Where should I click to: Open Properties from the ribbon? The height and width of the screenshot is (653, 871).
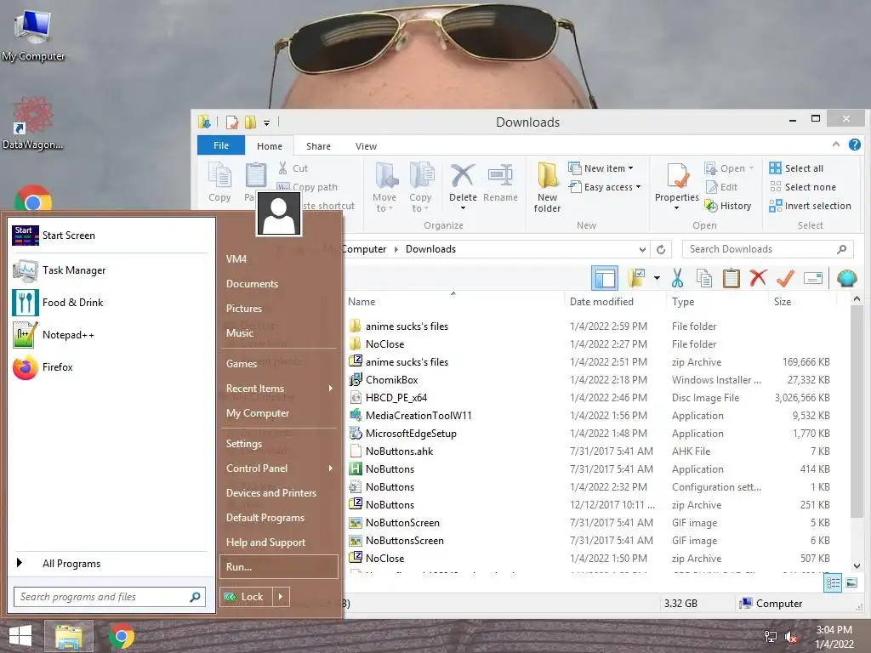(676, 186)
